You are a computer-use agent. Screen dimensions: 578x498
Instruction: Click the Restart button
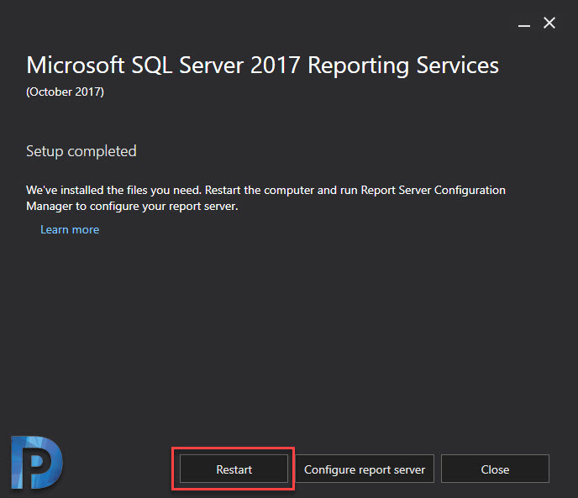234,469
